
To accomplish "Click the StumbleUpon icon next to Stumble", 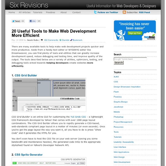I will [x=60, y=40].
